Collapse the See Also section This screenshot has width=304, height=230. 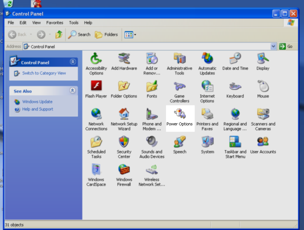pos(73,91)
